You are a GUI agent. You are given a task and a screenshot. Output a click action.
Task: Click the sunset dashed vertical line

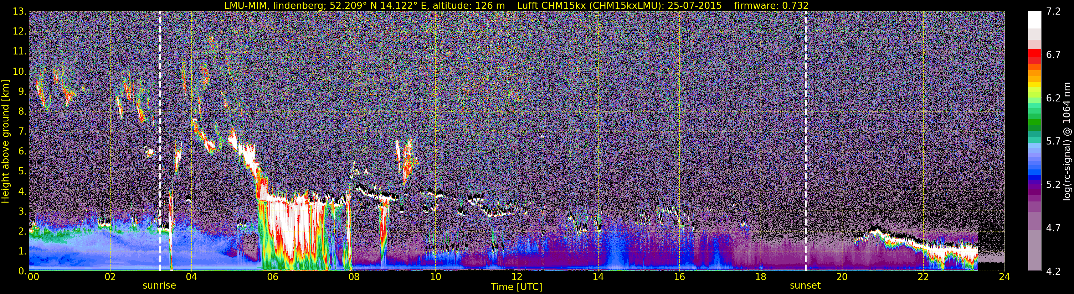(806, 141)
